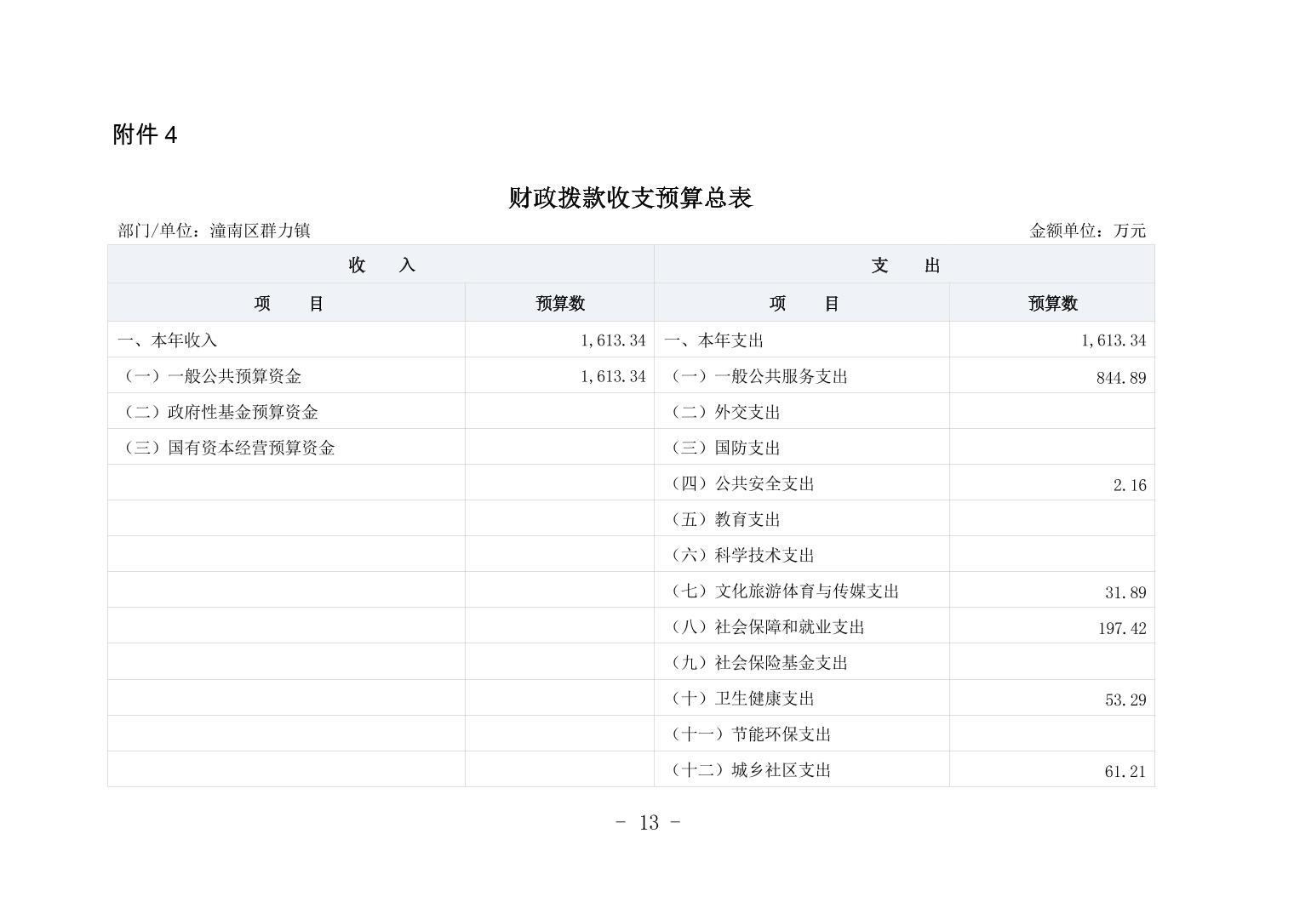Click the 预算数 header under 收入

[559, 303]
